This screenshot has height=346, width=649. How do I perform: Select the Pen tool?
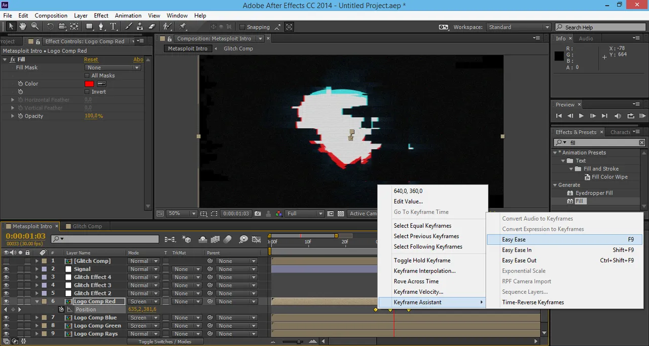tap(101, 27)
